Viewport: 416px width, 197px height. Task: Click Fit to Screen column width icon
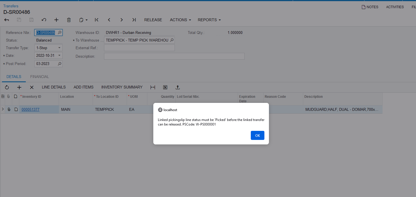[x=153, y=87]
